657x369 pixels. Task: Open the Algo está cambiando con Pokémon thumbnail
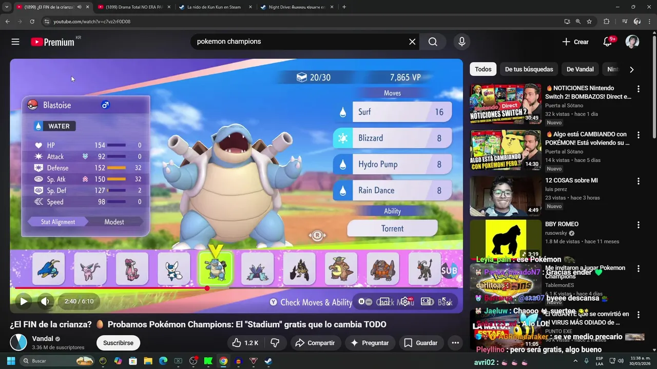506,150
